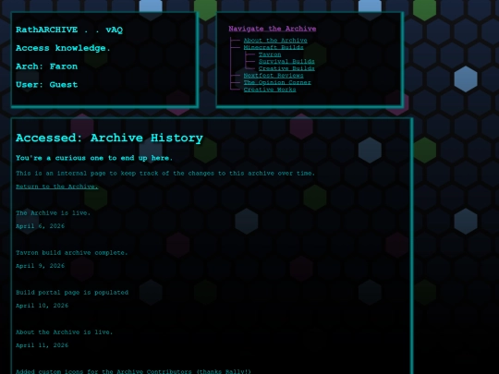Click the RathARCHIVE title text

(x=69, y=30)
